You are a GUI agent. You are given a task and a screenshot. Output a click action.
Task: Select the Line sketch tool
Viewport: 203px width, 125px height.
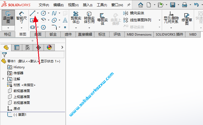pos(33,13)
